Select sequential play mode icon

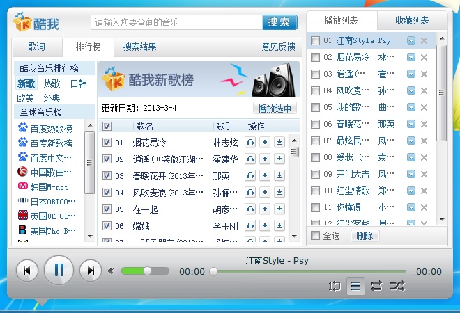point(355,286)
